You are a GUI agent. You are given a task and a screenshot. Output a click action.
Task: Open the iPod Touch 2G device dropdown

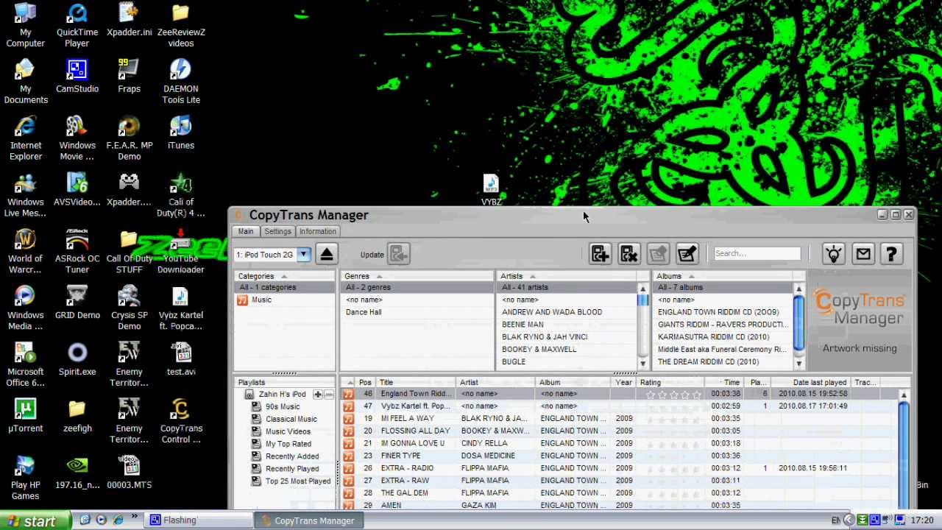[x=303, y=255]
